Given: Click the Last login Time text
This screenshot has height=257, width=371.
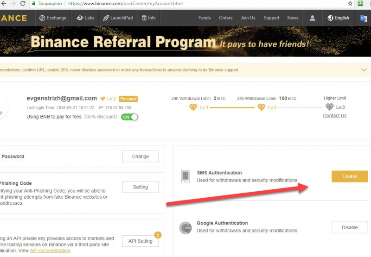Looking at the screenshot, I should (60, 108).
